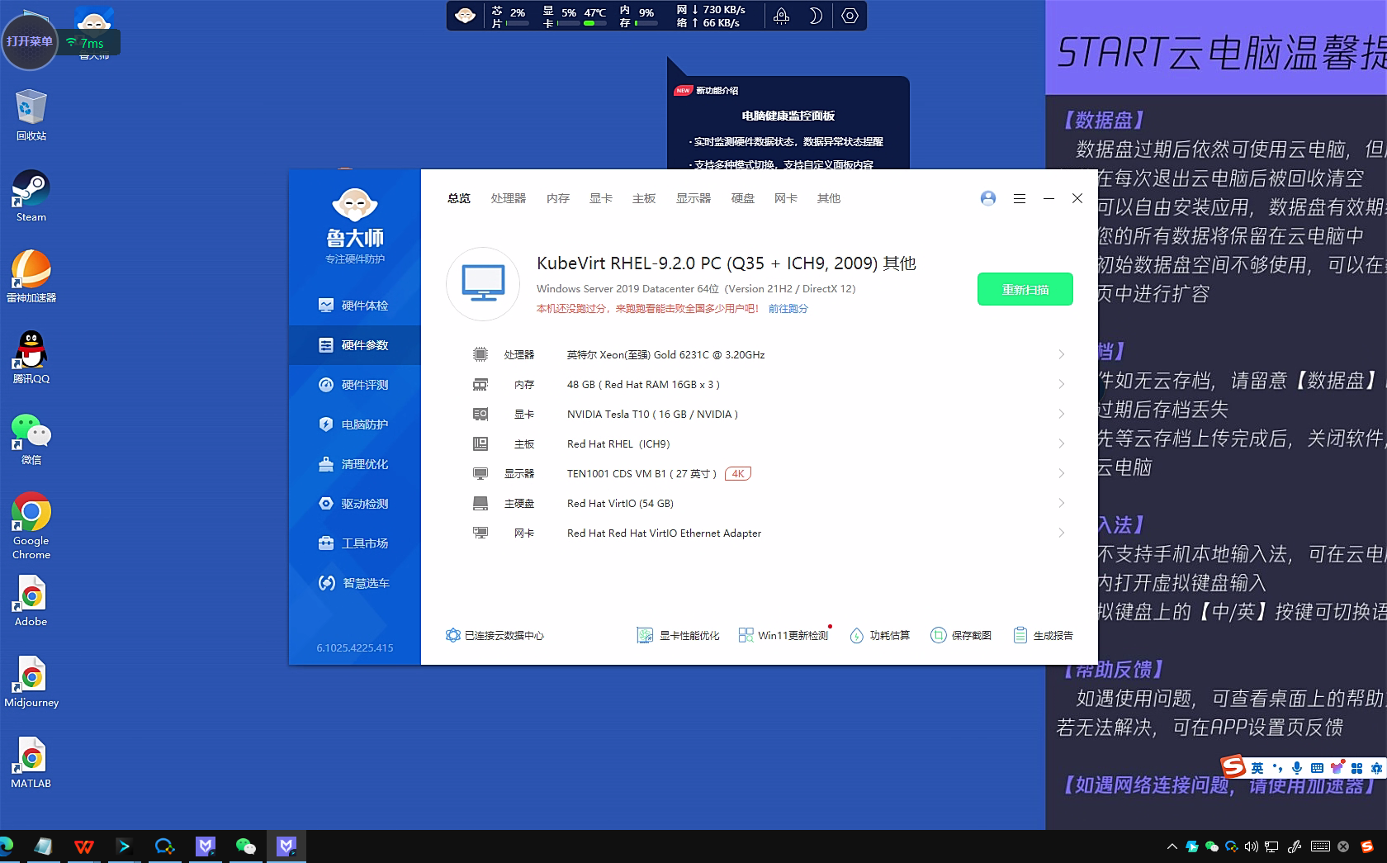Open 功耗估算 tool
This screenshot has height=863, width=1387.
879,636
